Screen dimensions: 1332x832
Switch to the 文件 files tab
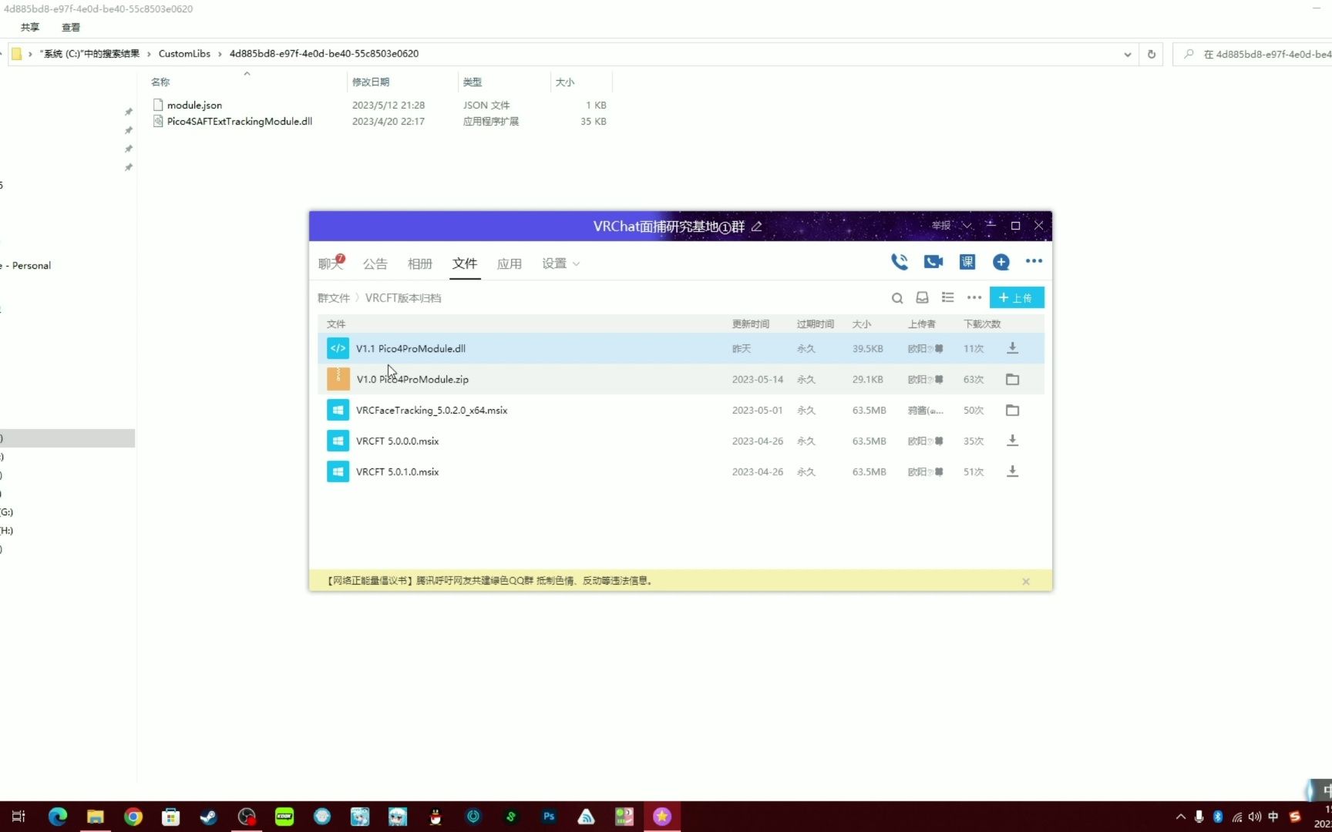pos(465,263)
